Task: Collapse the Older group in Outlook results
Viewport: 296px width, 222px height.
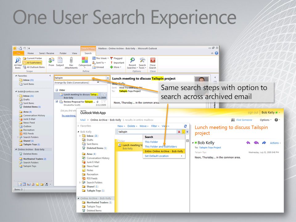Action: [x=57, y=90]
